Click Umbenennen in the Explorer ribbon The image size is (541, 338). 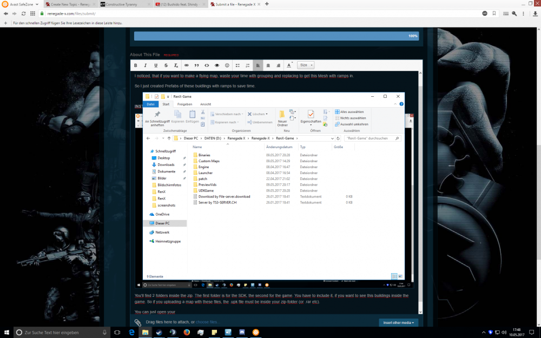(260, 122)
